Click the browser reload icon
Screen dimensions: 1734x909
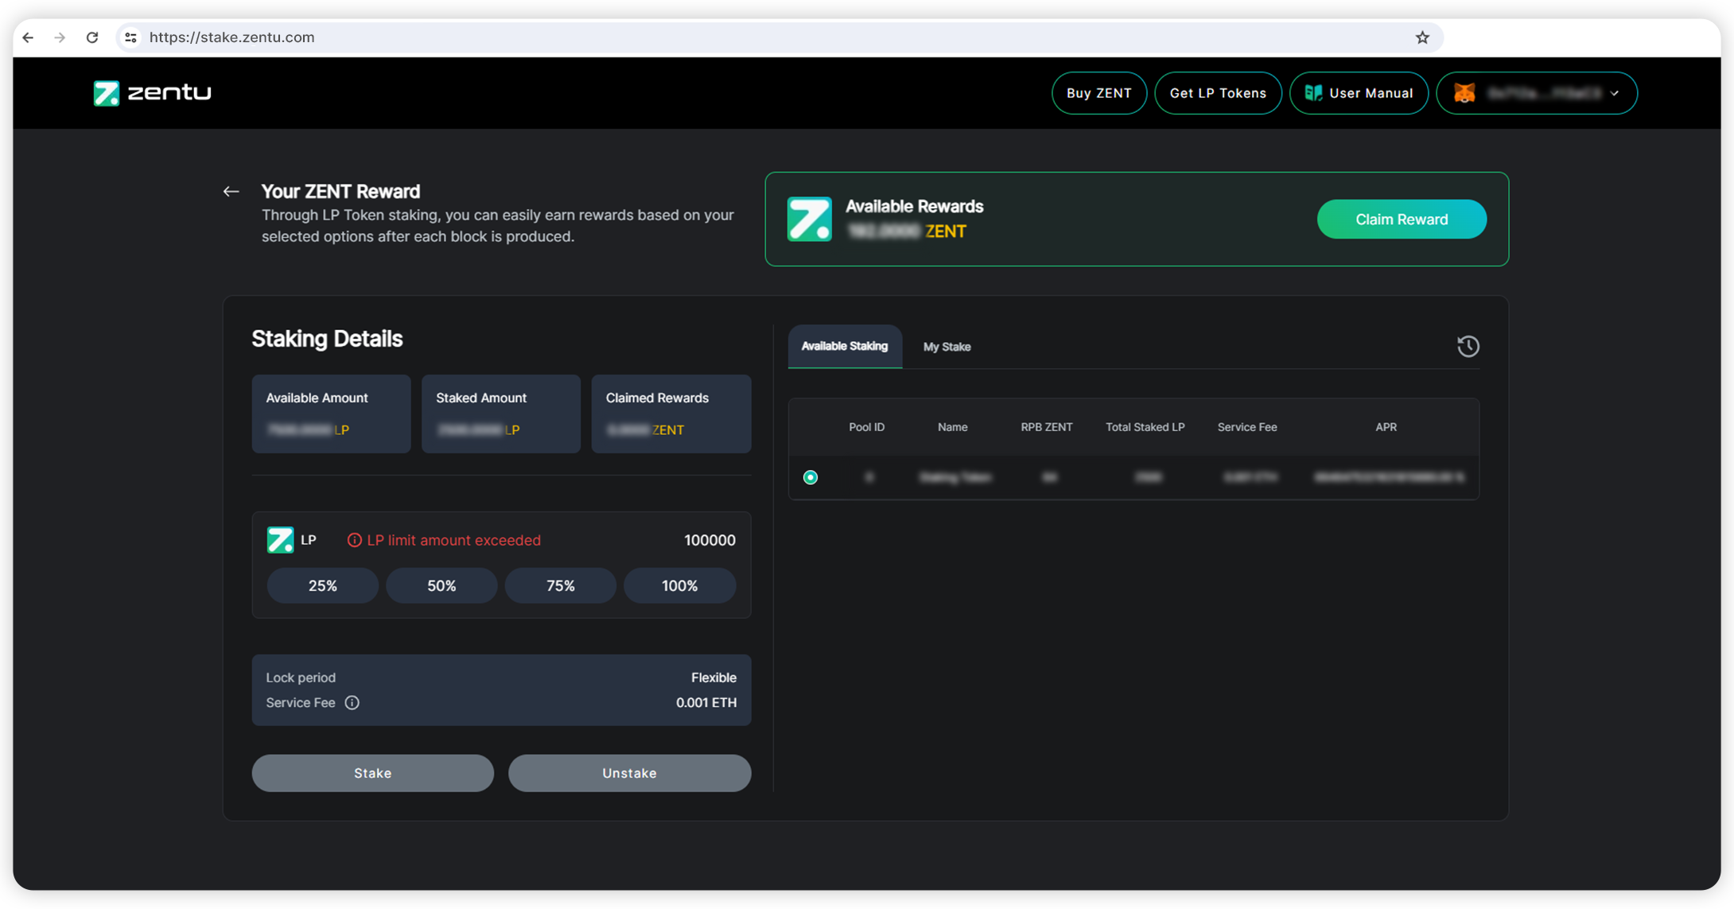92,37
